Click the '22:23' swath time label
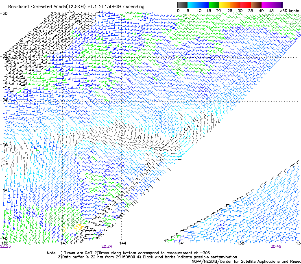The width and height of the screenshot is (301, 264). click(x=5, y=247)
